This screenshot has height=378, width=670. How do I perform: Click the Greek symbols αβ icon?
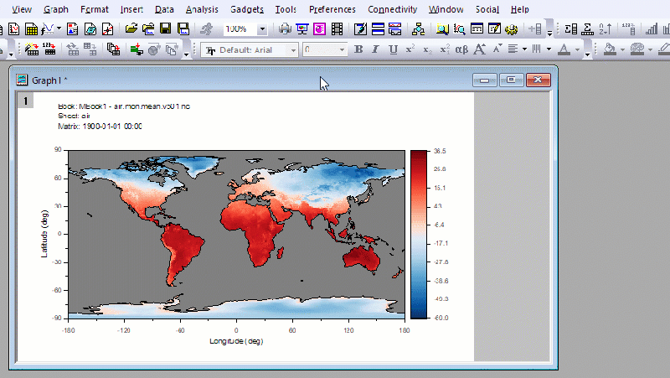462,49
